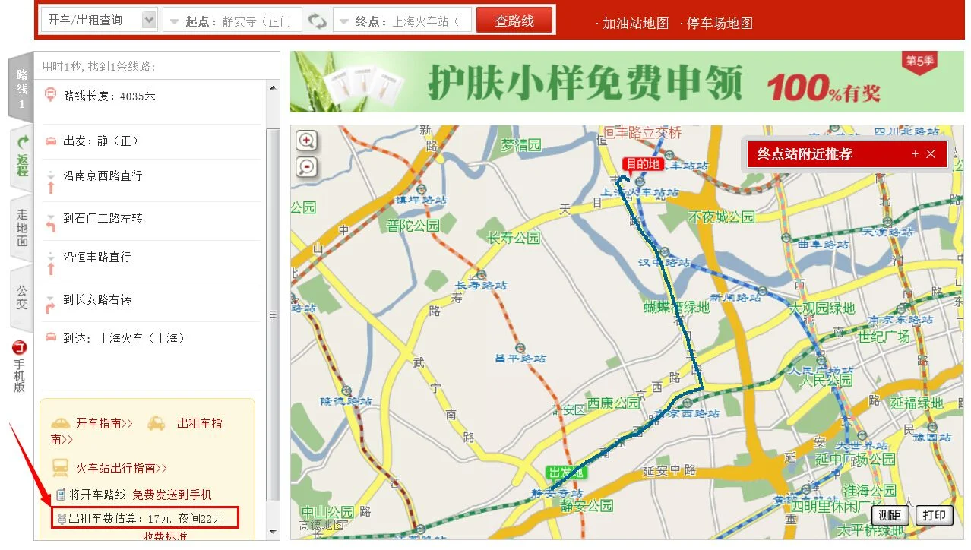Select the 目的地 marker on the map
This screenshot has height=550, width=971.
pos(644,163)
